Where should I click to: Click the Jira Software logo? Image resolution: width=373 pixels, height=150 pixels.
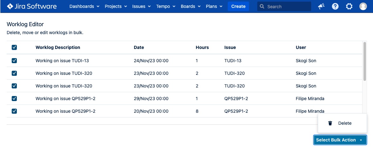coord(32,6)
